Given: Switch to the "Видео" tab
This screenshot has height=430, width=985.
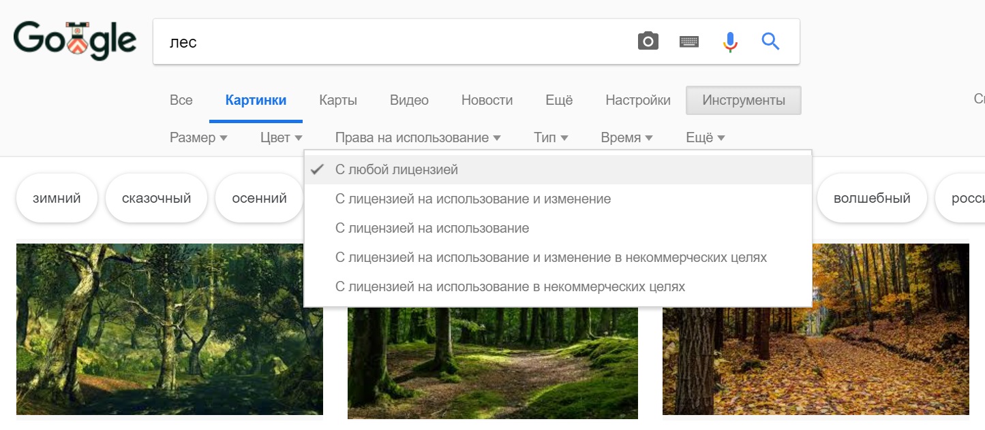Looking at the screenshot, I should click(x=409, y=101).
